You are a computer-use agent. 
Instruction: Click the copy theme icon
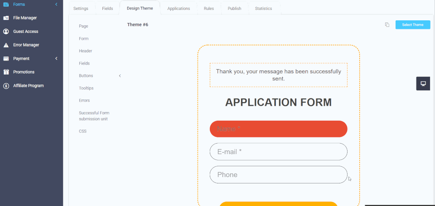[x=387, y=25]
